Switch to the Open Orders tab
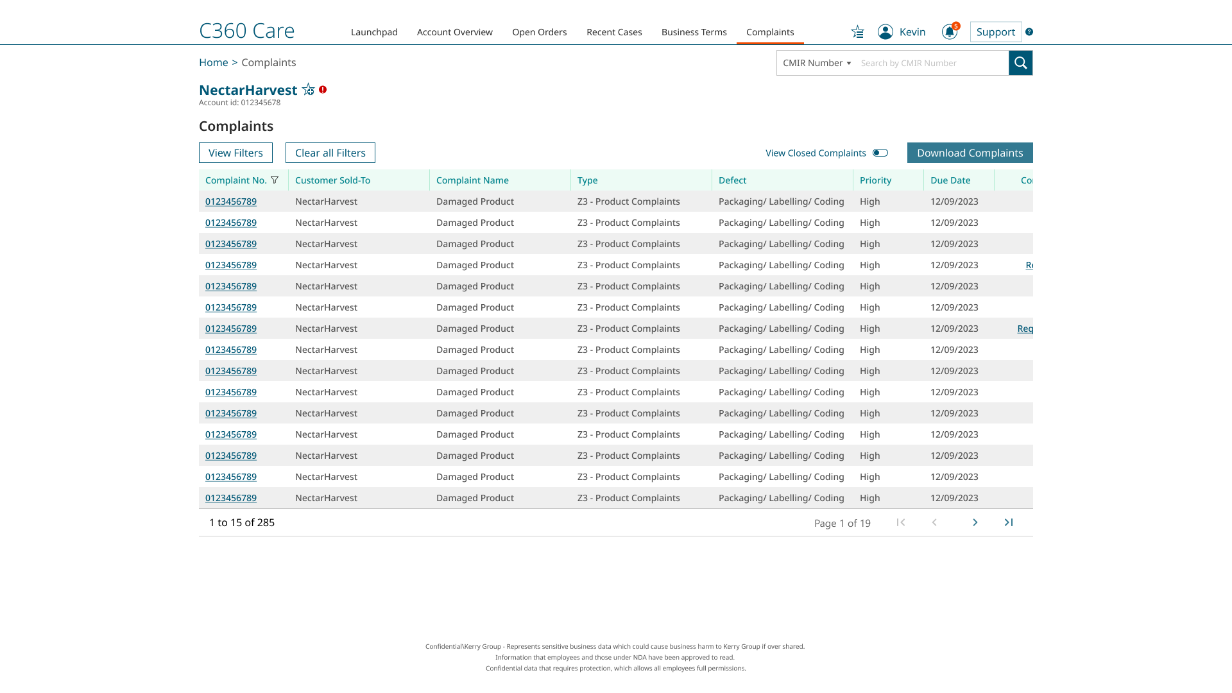 (x=539, y=32)
